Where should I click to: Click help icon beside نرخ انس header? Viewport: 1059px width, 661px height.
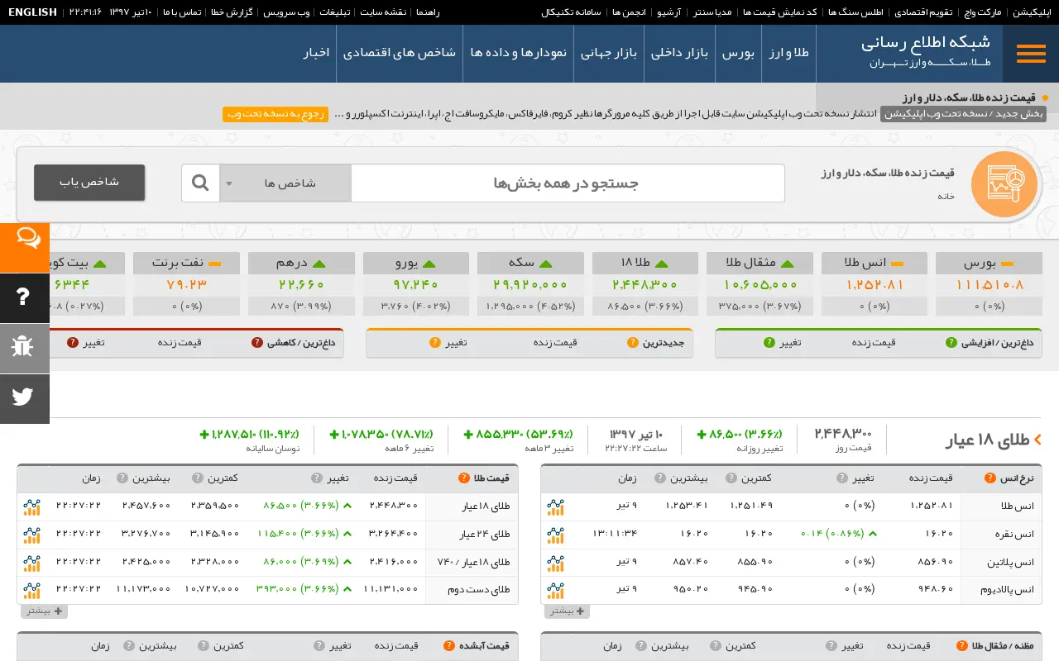pyautogui.click(x=990, y=478)
